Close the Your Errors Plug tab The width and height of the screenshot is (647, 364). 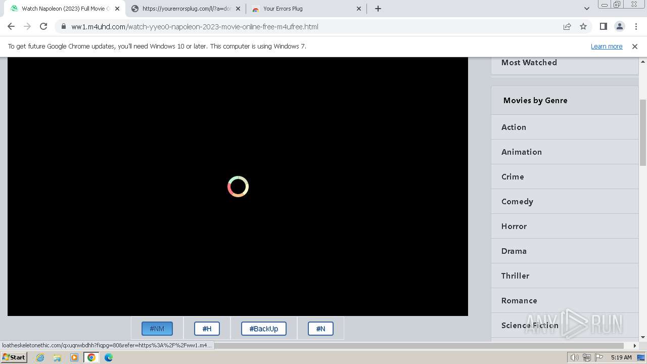click(x=359, y=9)
